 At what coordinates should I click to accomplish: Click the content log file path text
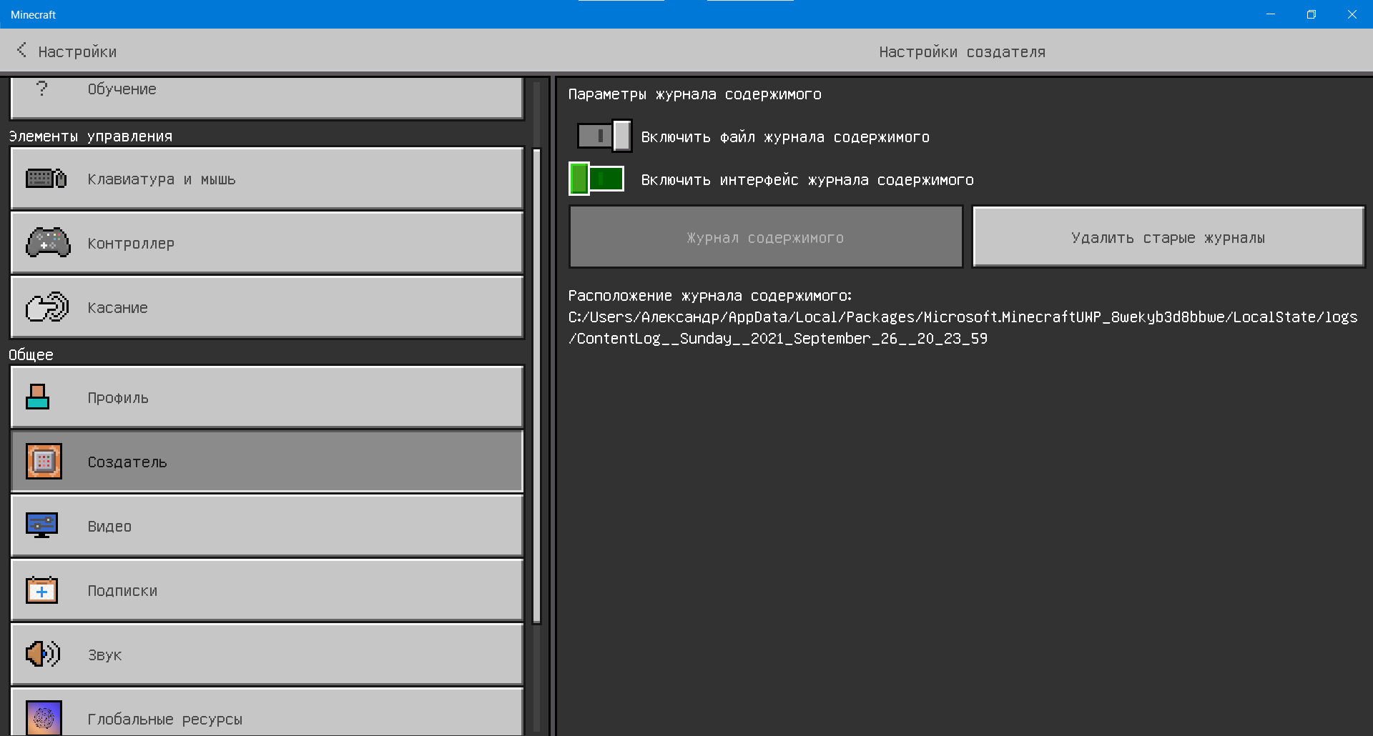963,327
